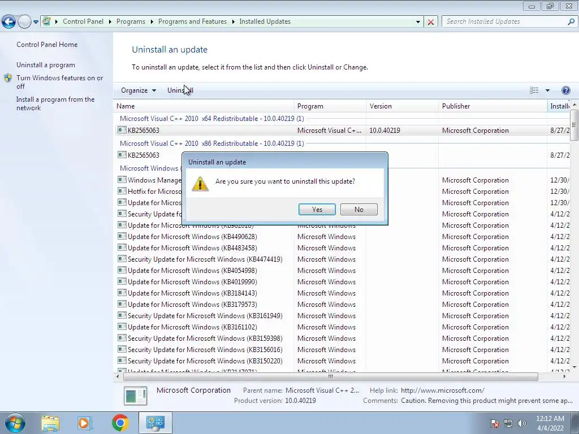Open Google Chrome from taskbar
The height and width of the screenshot is (434, 579).
(x=120, y=423)
